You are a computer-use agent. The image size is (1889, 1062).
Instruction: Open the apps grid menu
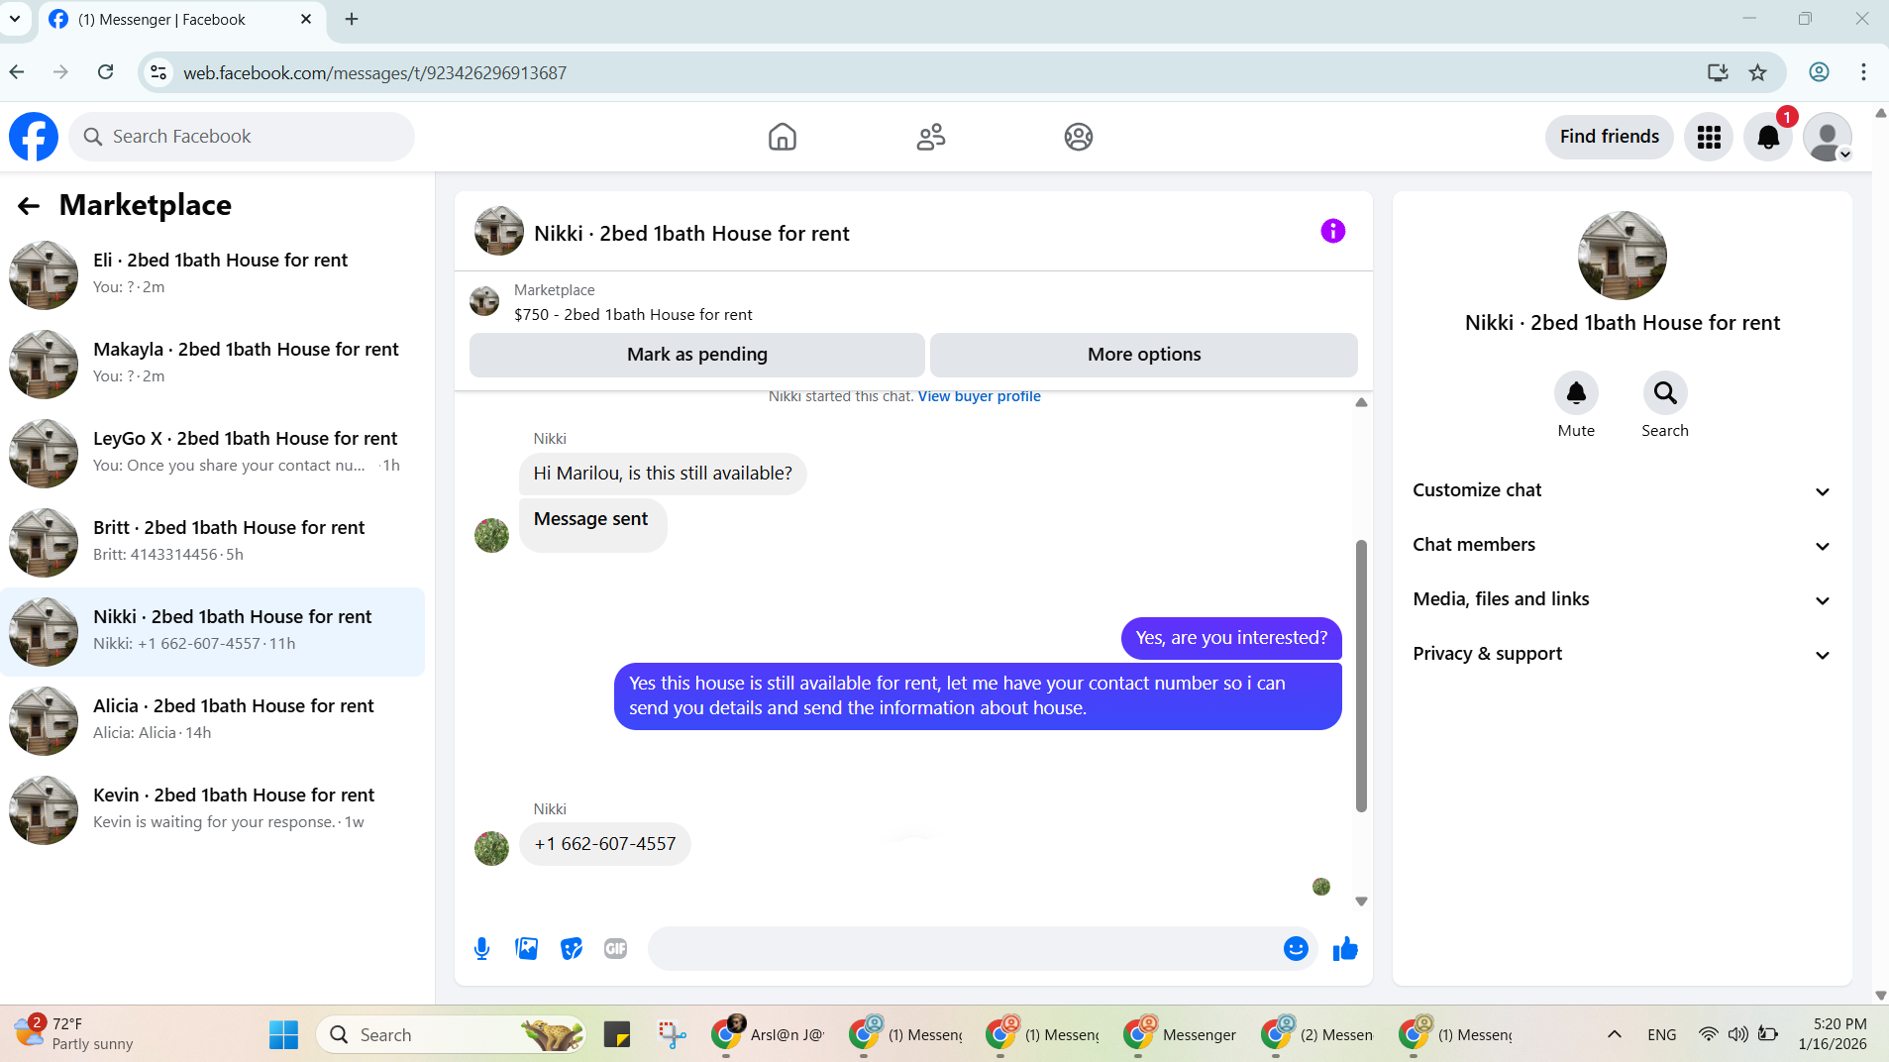[x=1709, y=137]
